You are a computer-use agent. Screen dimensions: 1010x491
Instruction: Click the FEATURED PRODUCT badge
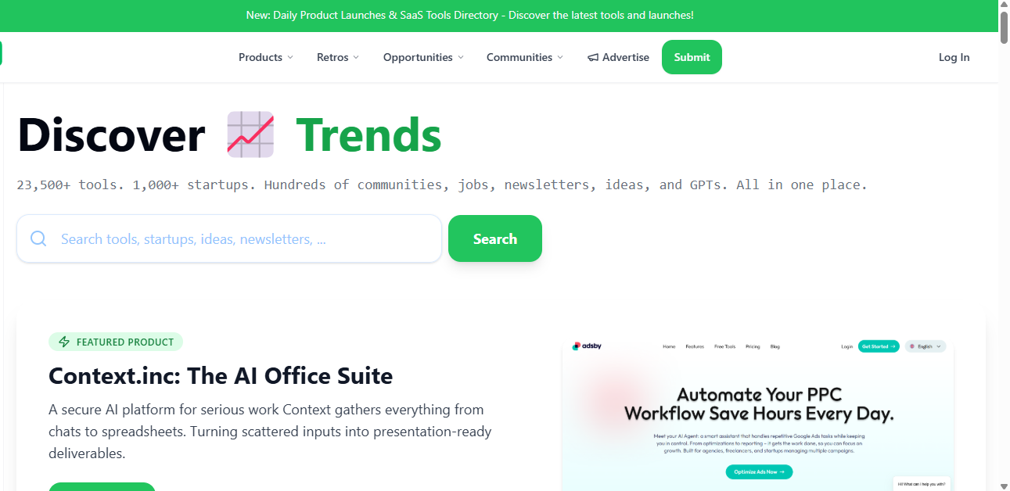tap(116, 342)
